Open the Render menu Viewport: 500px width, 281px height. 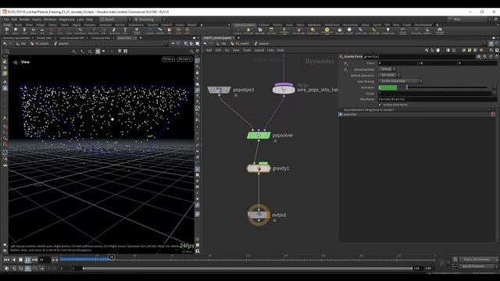tap(24, 20)
